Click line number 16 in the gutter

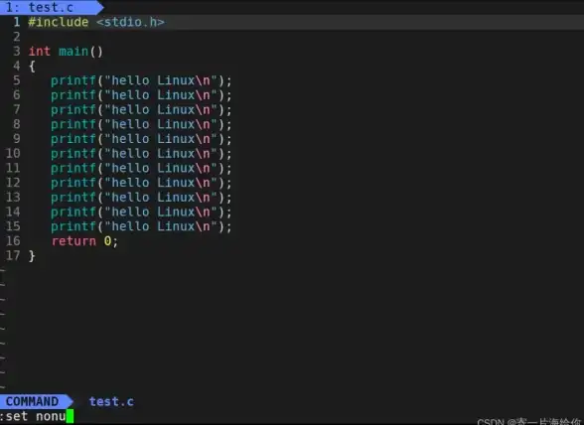[x=13, y=241]
